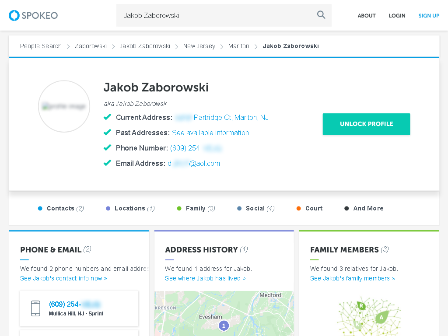This screenshot has height=336, width=448.
Task: Click the Spokeo logo icon
Action: tap(14, 15)
